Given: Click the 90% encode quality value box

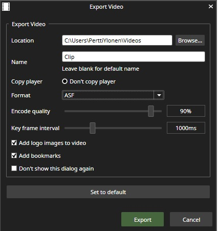Looking at the screenshot, I should tap(186, 111).
